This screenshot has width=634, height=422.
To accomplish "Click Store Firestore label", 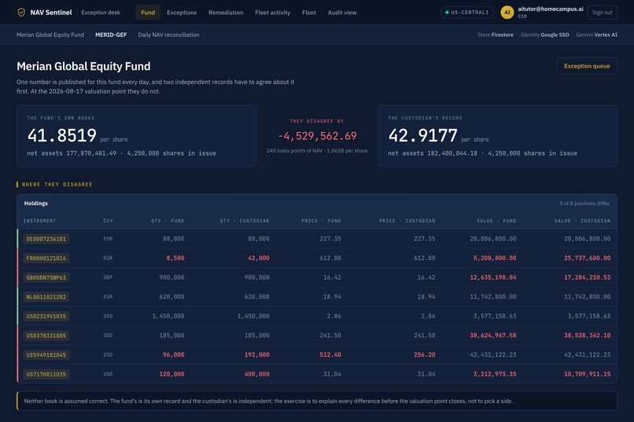I will 496,35.
